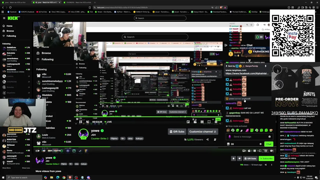This screenshot has height=180, width=320.
Task: Open ROSHTEIN channel in sidebar
Action: click(x=16, y=140)
